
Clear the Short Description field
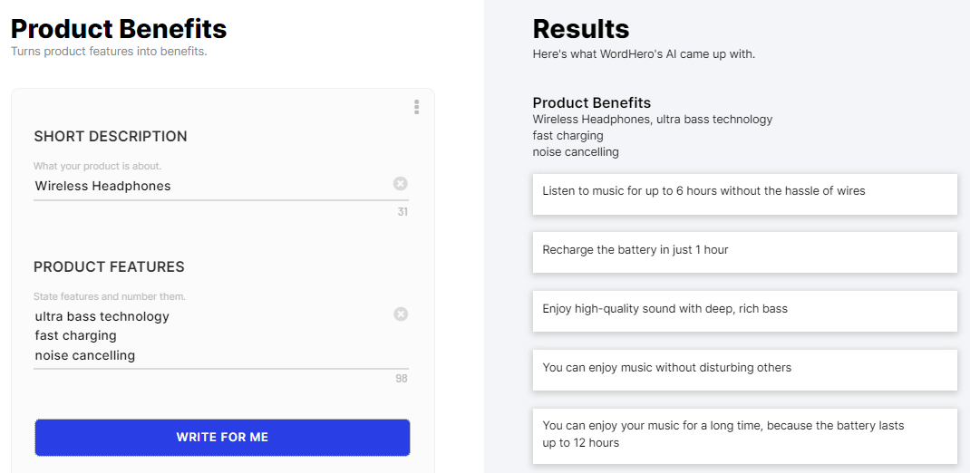tap(400, 184)
